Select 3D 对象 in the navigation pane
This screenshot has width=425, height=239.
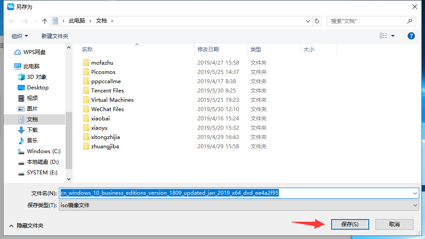pos(36,77)
